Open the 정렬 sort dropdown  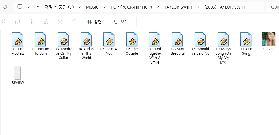click(96, 22)
